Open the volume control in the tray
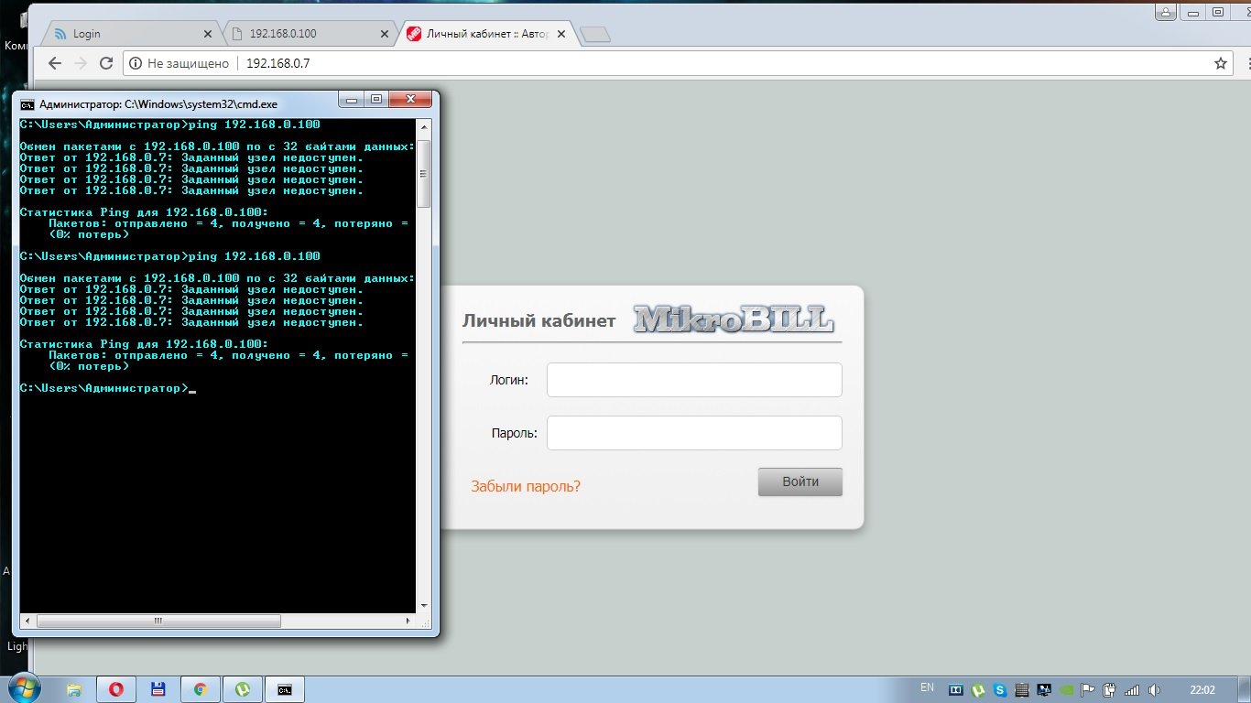The width and height of the screenshot is (1251, 703). point(1154,690)
